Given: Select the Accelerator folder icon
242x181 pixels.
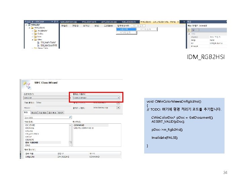Looking at the screenshot, I should (x=35, y=31).
